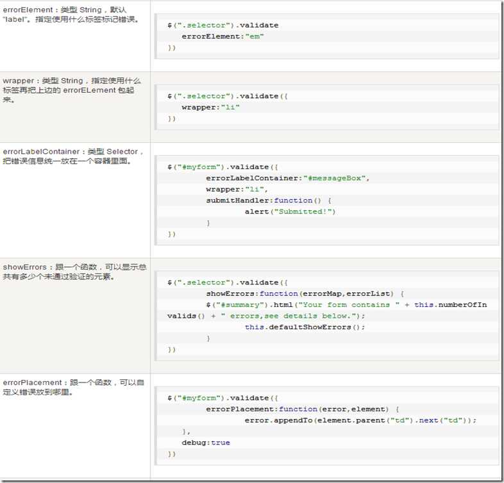Click the wrapper:"li", line in the myform example

coord(237,190)
